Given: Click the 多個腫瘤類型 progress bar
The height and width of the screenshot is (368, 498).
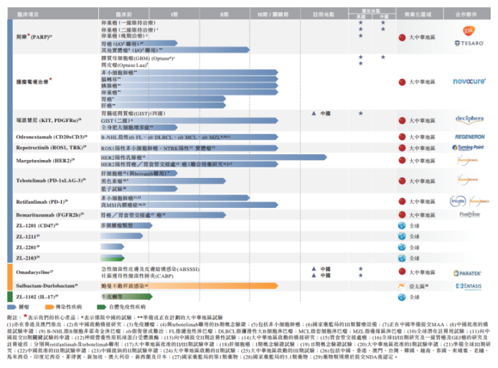Looking at the screenshot, I should (x=126, y=225).
